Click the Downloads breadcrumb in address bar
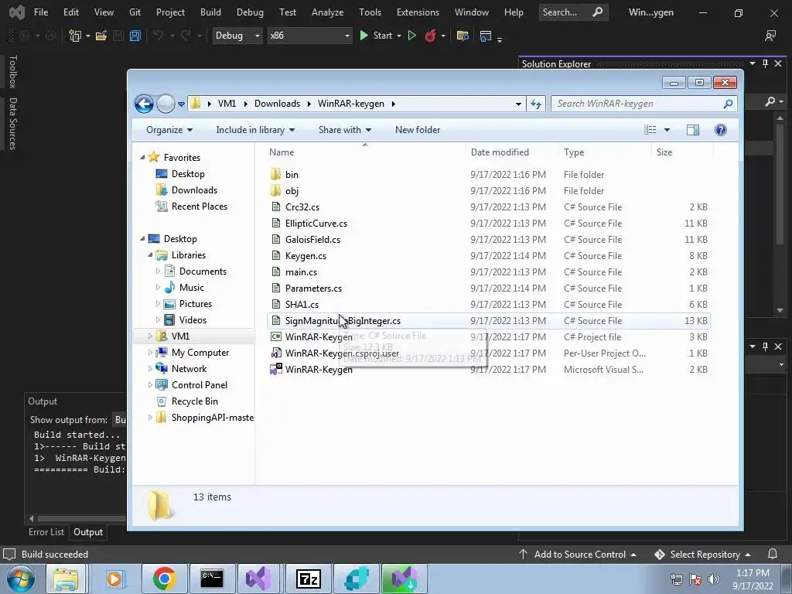 point(278,104)
